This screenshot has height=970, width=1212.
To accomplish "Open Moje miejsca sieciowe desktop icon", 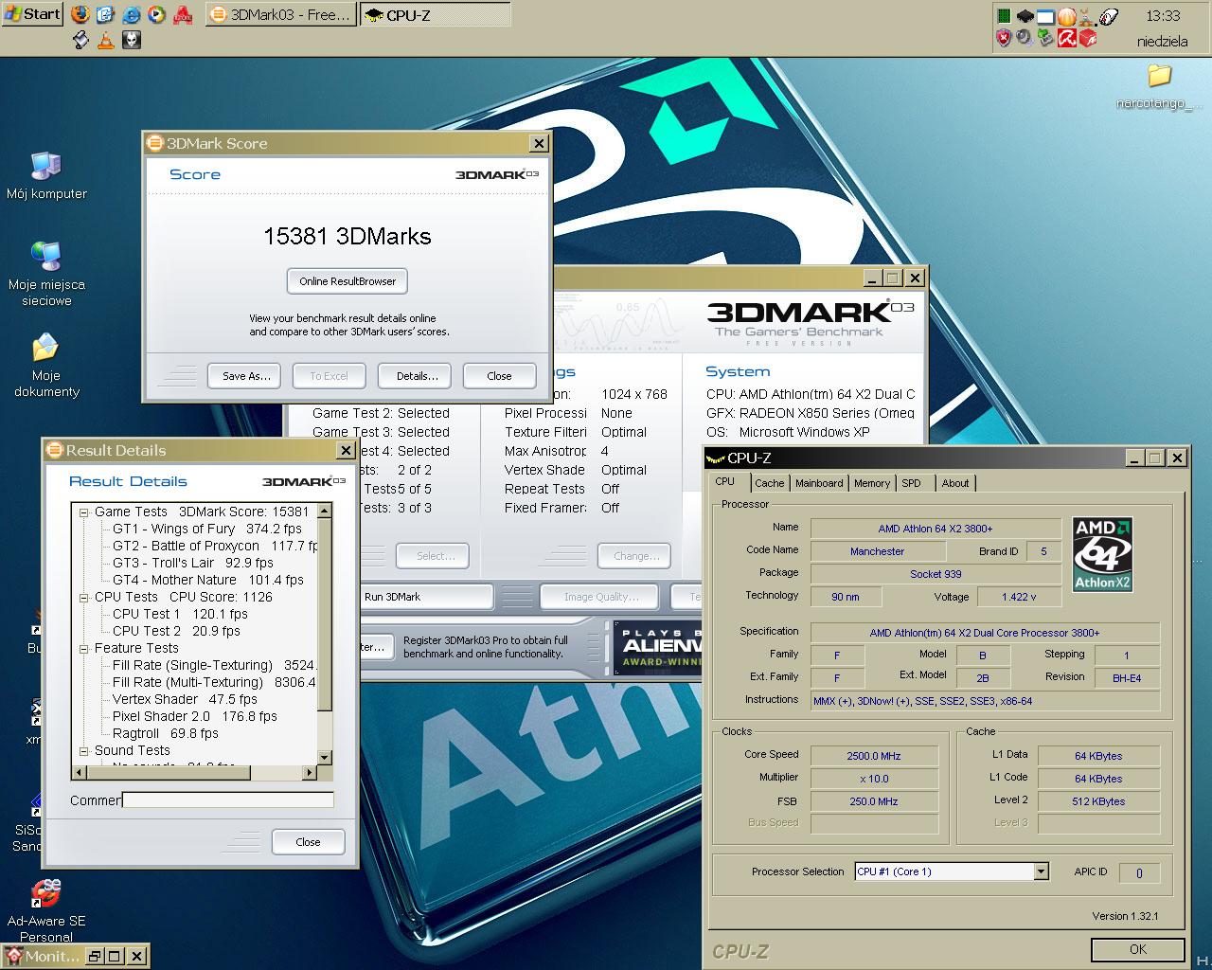I will click(46, 274).
